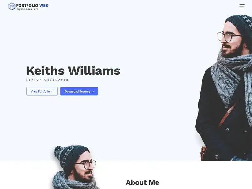Select the View Portfolio button
This screenshot has height=189, width=252.
[42, 91]
